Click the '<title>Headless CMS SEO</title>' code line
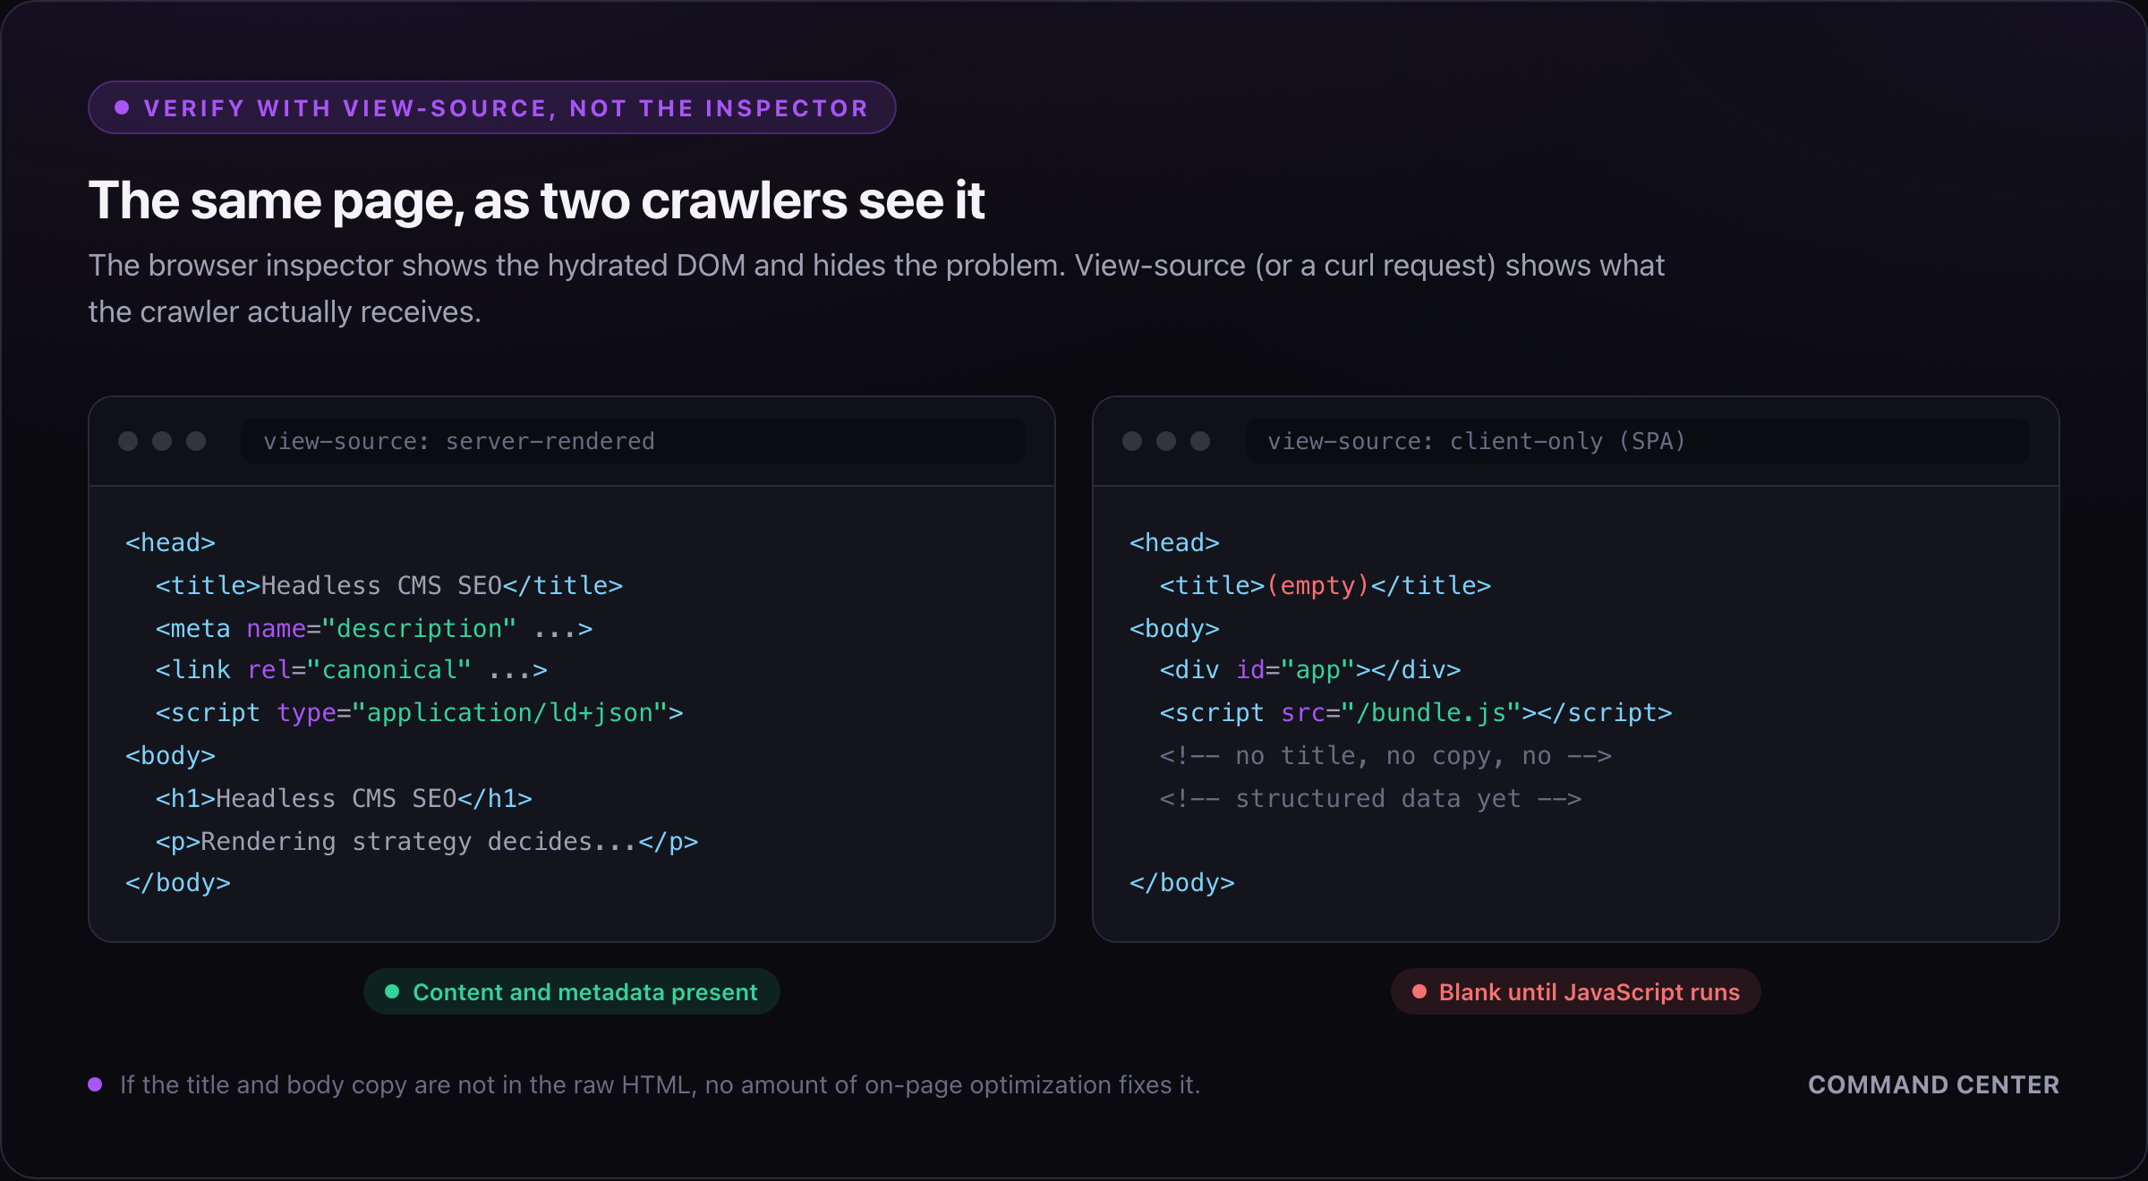 click(388, 585)
